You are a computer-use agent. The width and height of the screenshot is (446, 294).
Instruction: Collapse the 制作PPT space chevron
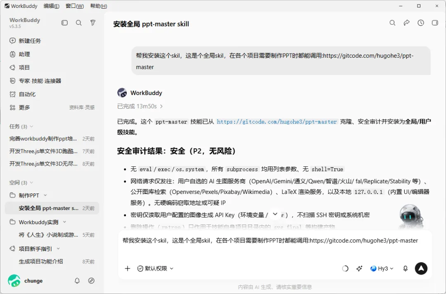click(x=45, y=195)
